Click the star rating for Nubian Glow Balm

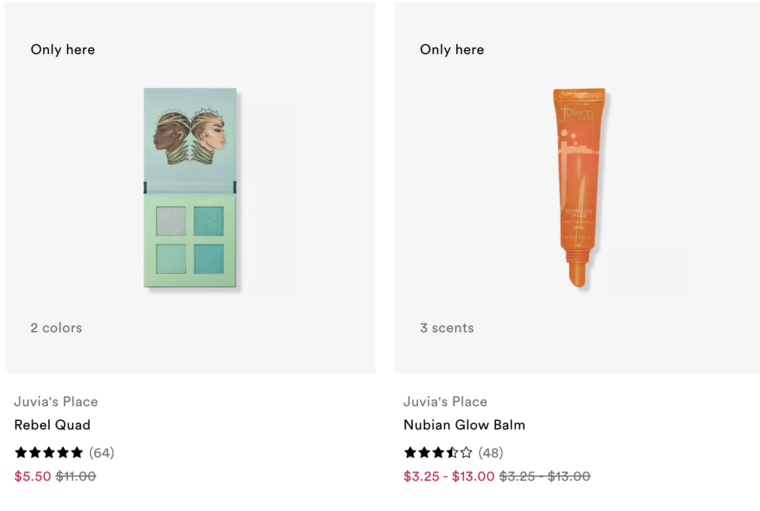[x=438, y=452]
